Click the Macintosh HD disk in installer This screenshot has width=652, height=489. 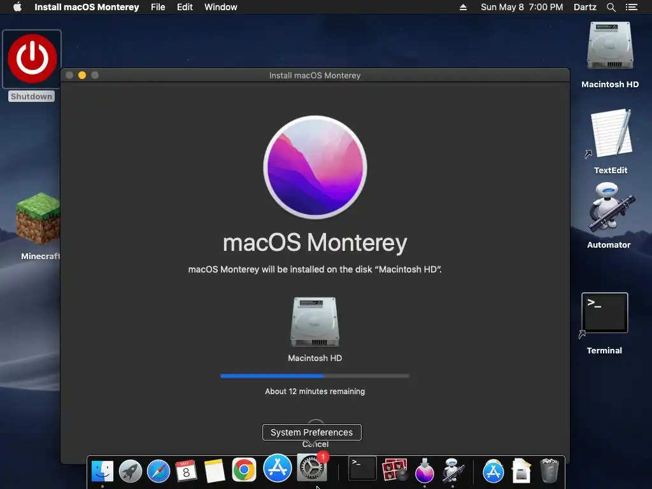315,322
